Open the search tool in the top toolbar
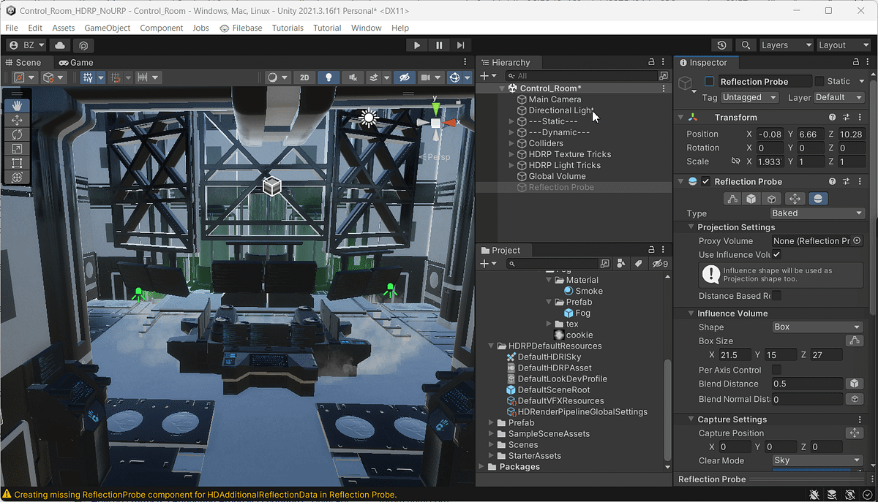This screenshot has width=878, height=502. (746, 45)
